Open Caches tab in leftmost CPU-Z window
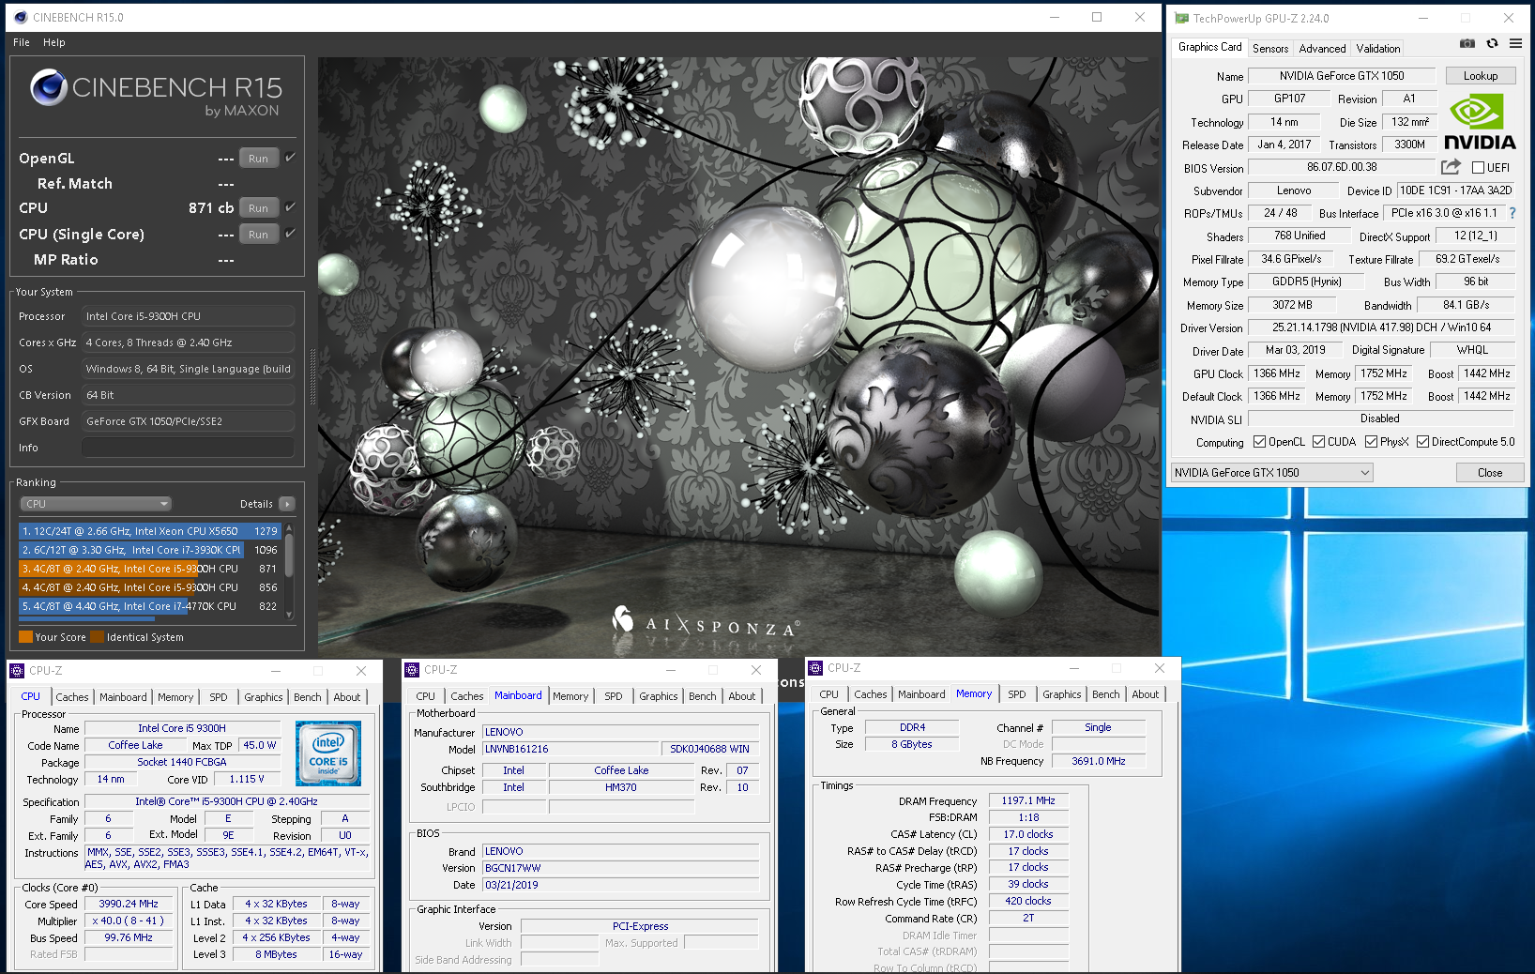 point(71,697)
